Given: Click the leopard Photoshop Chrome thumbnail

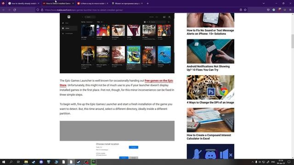Looking at the screenshot, I should tap(210, 88).
